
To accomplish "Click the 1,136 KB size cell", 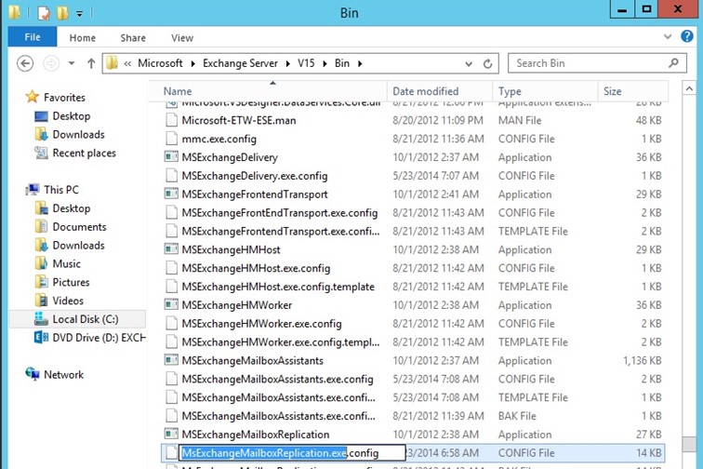I will (642, 360).
